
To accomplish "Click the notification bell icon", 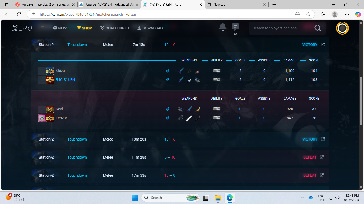I will (223, 27).
